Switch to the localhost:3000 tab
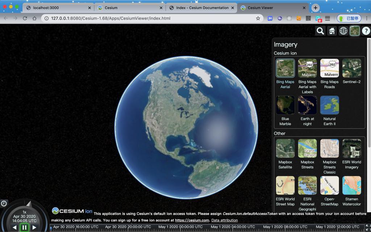The width and height of the screenshot is (371, 232). (58, 8)
